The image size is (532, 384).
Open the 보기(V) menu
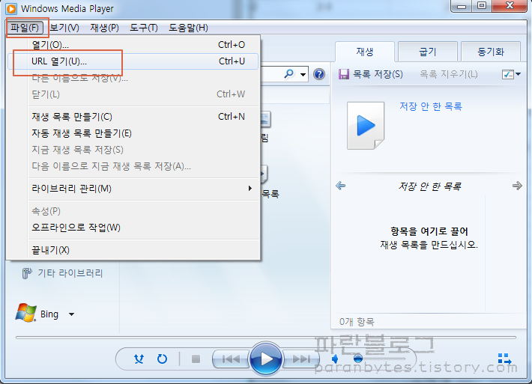point(64,28)
